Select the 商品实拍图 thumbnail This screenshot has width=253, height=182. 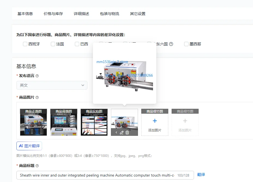(x=94, y=122)
